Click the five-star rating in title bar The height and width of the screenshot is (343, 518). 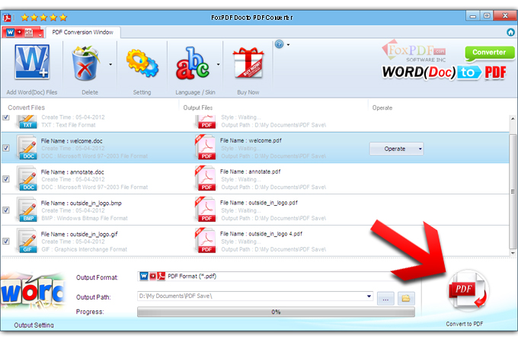tap(43, 18)
